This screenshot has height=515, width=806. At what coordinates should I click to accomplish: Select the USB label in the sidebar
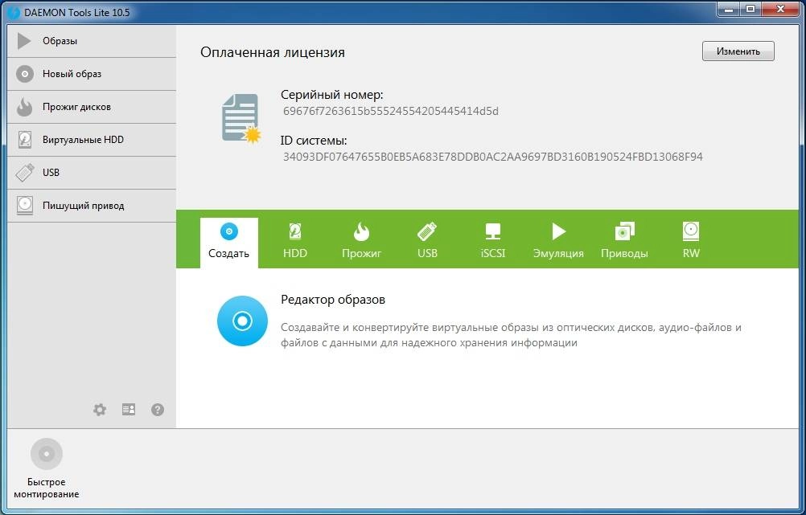pos(51,173)
